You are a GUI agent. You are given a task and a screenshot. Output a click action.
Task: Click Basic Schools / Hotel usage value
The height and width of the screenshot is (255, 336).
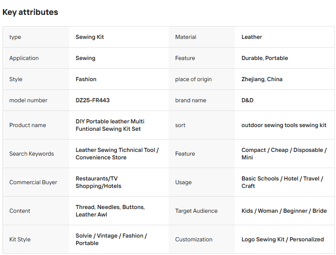click(282, 182)
